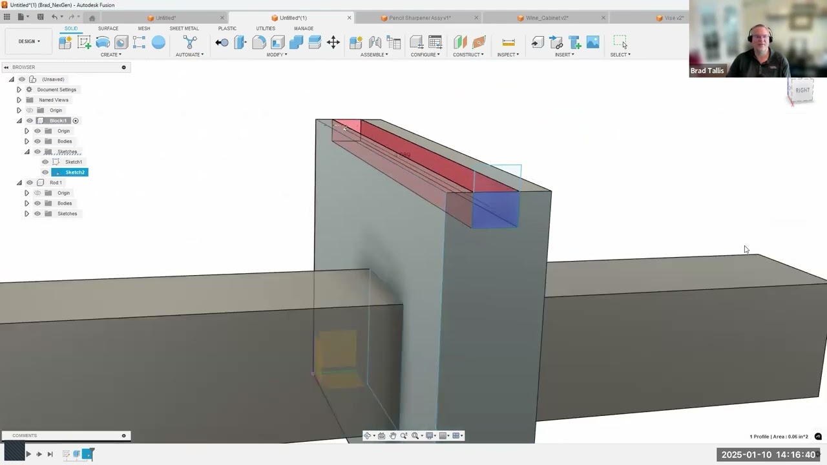Close the Untitled*(1) document tab
The image size is (827, 465).
[349, 17]
